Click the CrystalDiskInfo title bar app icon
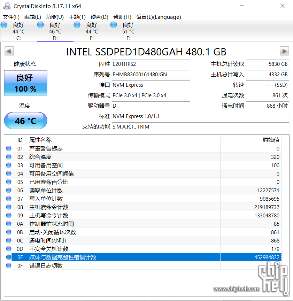This screenshot has height=301, width=293. tap(7, 6)
